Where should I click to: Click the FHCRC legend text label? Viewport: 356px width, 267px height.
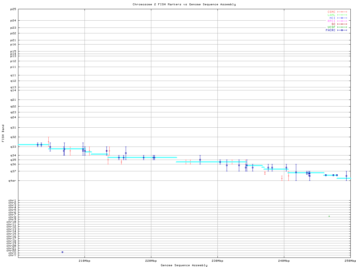click(x=330, y=30)
